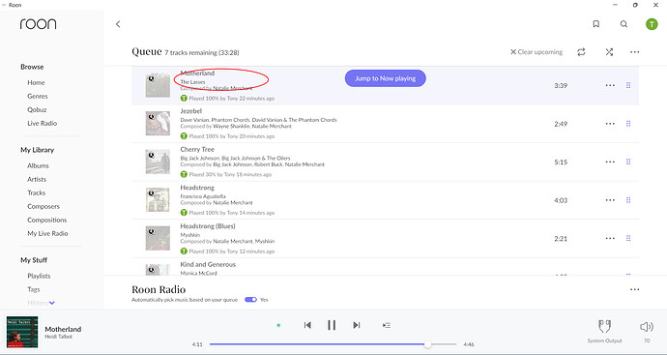
Task: Open more options for the Jezebel track
Action: tap(610, 124)
